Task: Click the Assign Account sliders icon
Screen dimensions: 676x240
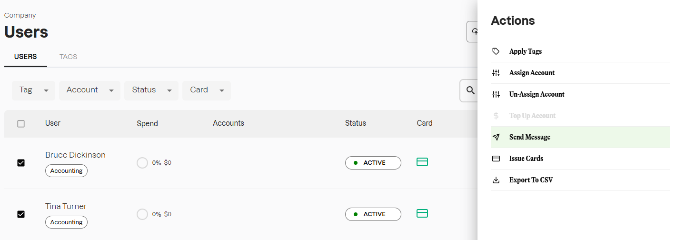Action: [496, 73]
